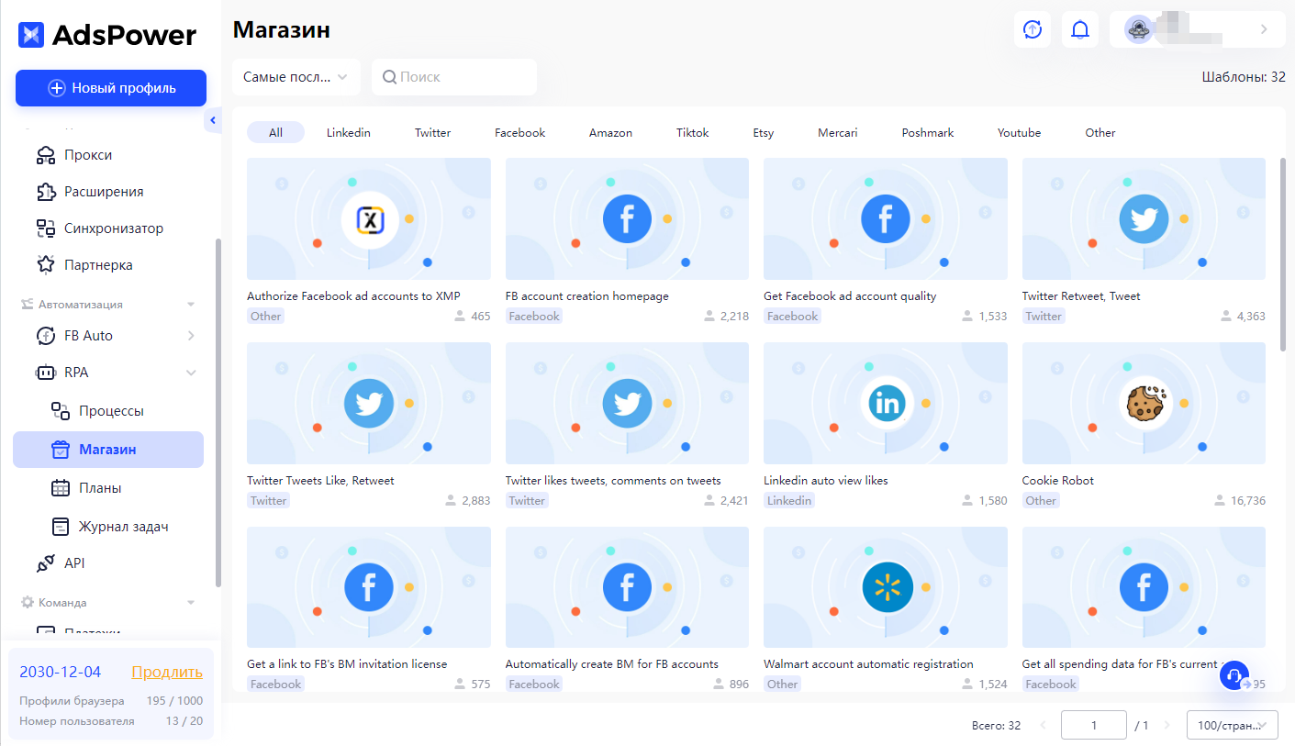Open Журнал задач icon
Viewport: 1295px width, 746px height.
click(61, 527)
